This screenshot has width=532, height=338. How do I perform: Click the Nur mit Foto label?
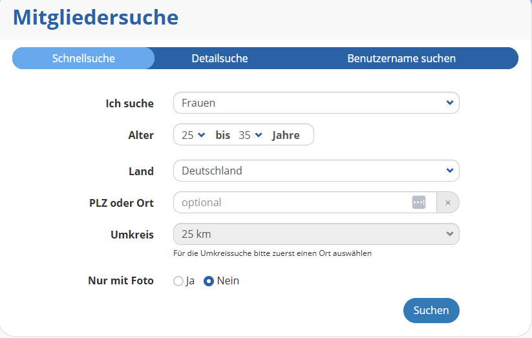(x=121, y=281)
